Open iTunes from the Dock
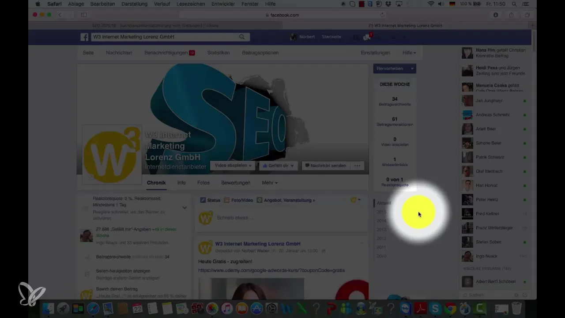Image resolution: width=565 pixels, height=318 pixels. 227,308
